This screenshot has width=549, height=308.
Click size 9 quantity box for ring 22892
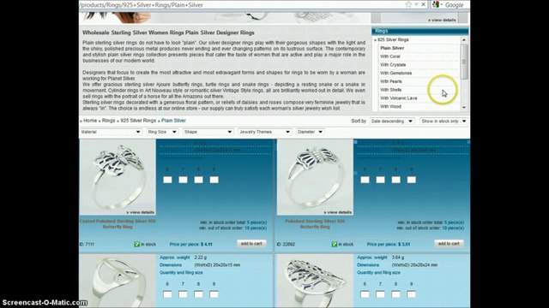pos(412,180)
